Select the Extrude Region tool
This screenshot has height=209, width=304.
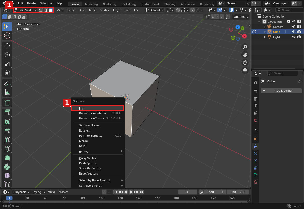point(7,113)
